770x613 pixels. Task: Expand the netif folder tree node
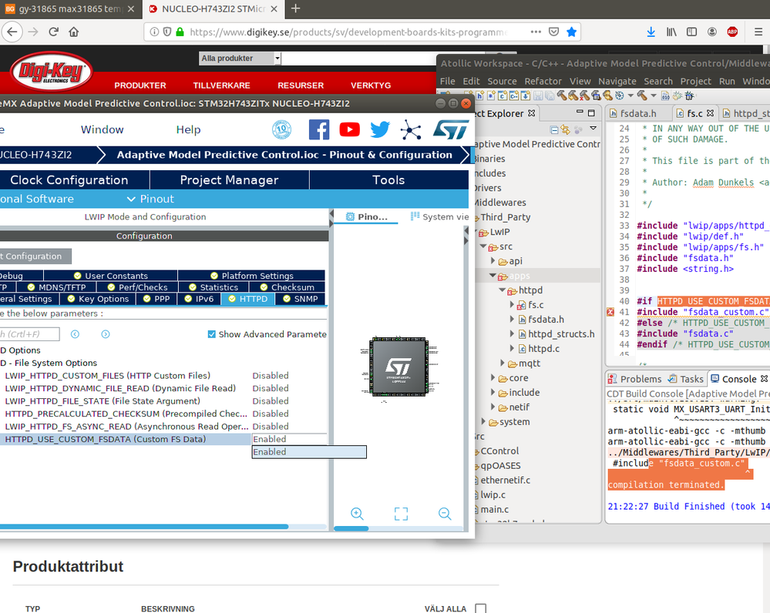pos(493,407)
